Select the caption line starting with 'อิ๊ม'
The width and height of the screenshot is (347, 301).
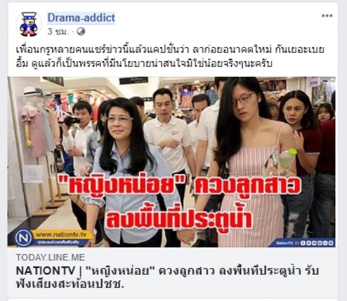144,63
